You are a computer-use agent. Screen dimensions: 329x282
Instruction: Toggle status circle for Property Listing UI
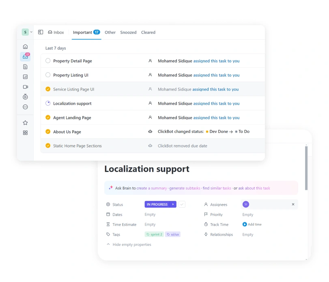pos(48,75)
